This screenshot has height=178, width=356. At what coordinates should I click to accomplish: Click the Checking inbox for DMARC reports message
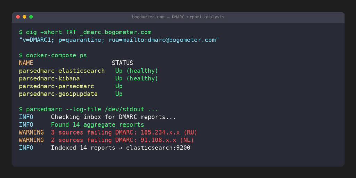pyautogui.click(x=113, y=117)
